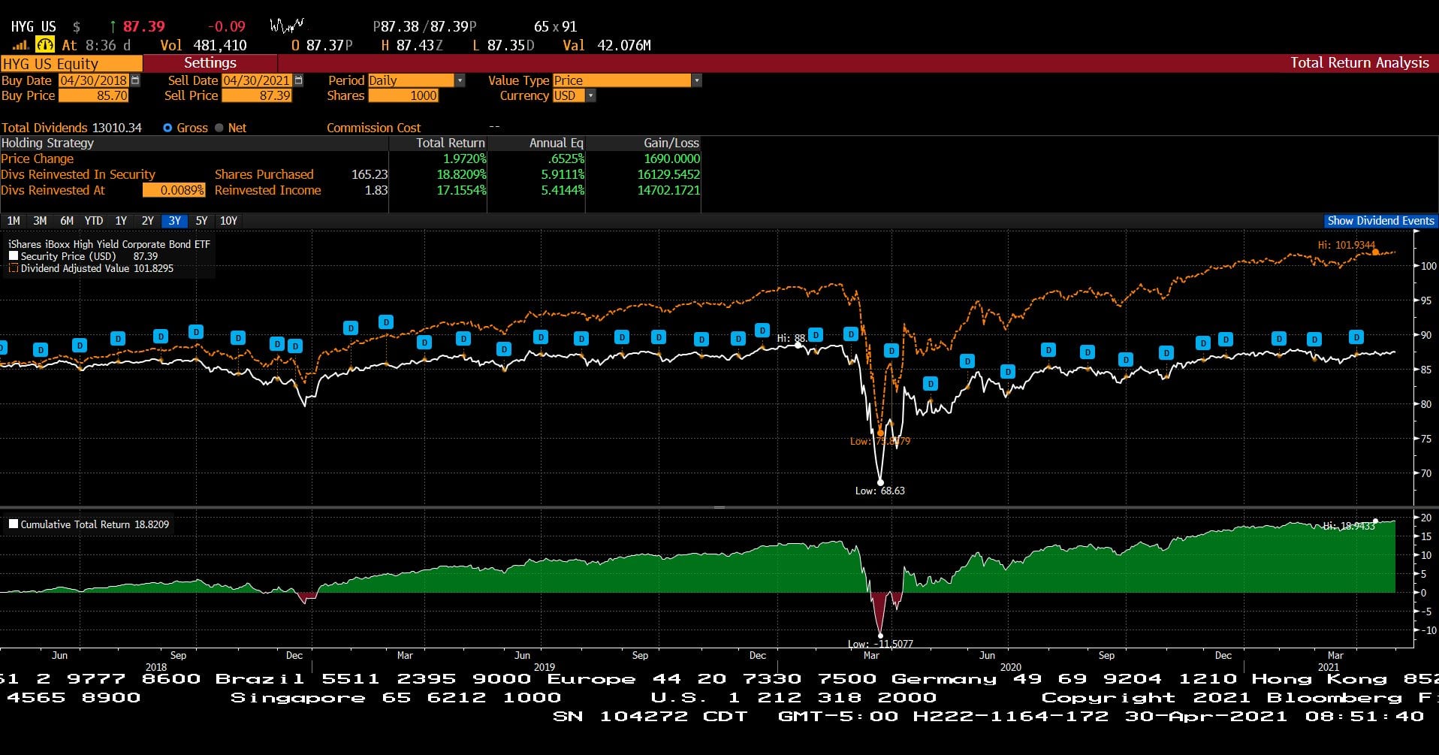Switch to the YTD range tab
This screenshot has height=755, width=1439.
click(94, 221)
